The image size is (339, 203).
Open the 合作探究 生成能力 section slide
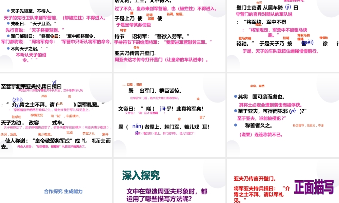tap(56, 181)
